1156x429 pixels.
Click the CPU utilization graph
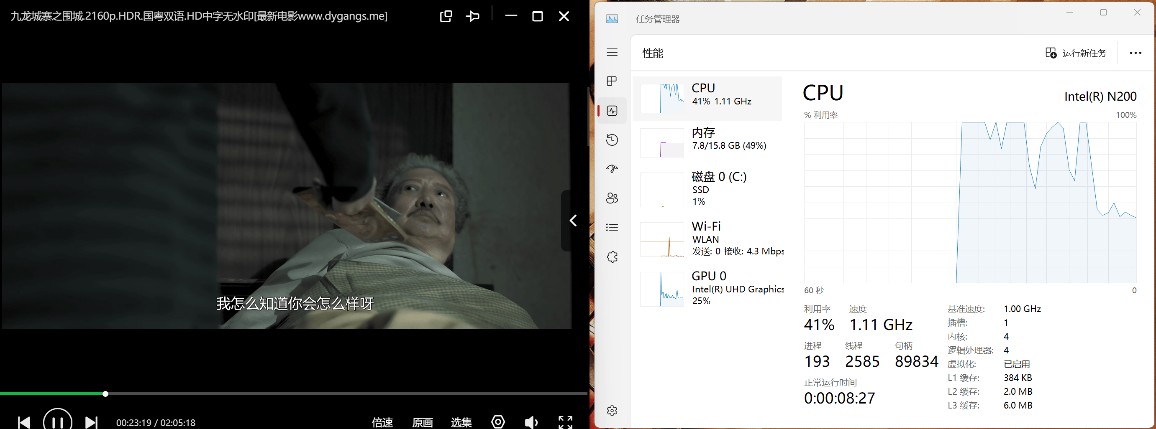[x=970, y=202]
